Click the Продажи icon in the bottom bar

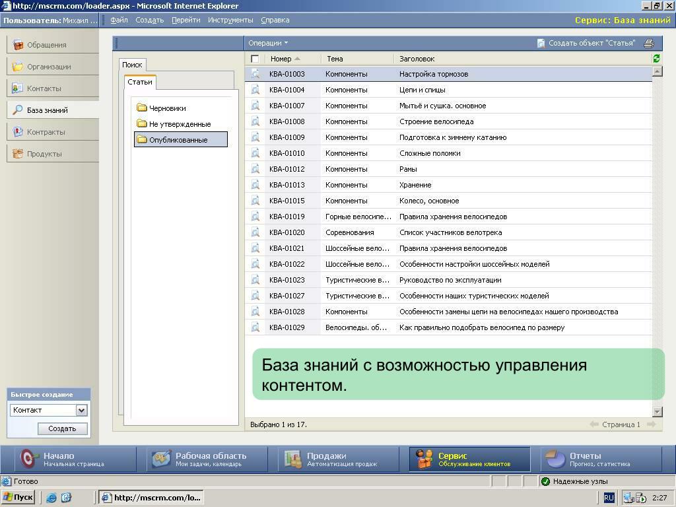293,459
